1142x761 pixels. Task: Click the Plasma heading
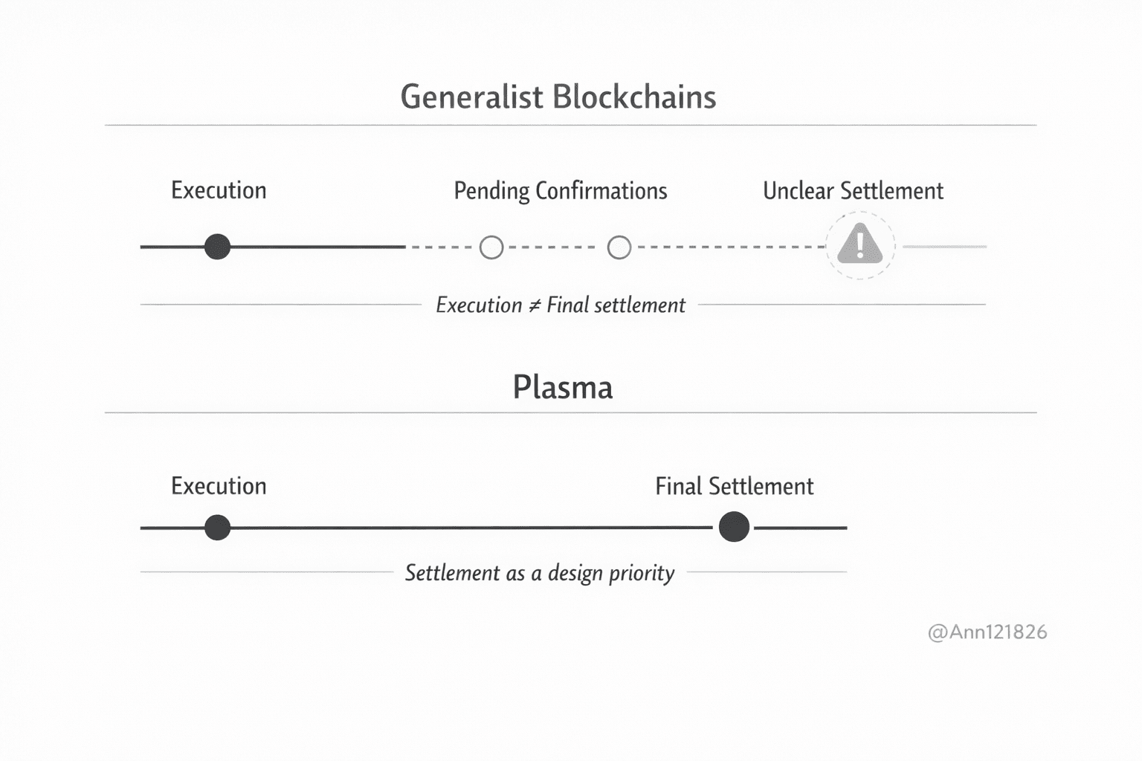click(563, 387)
